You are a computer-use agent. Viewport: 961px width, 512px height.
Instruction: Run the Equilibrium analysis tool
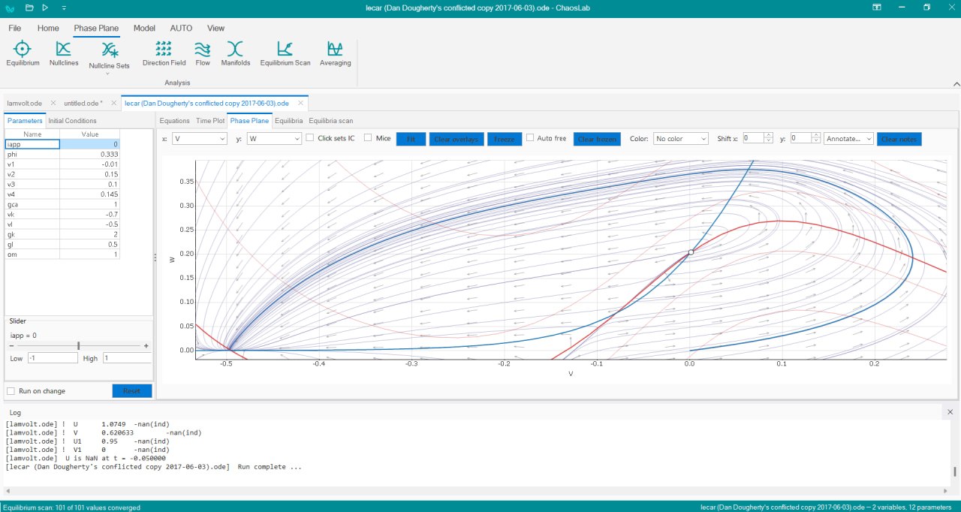(x=23, y=54)
